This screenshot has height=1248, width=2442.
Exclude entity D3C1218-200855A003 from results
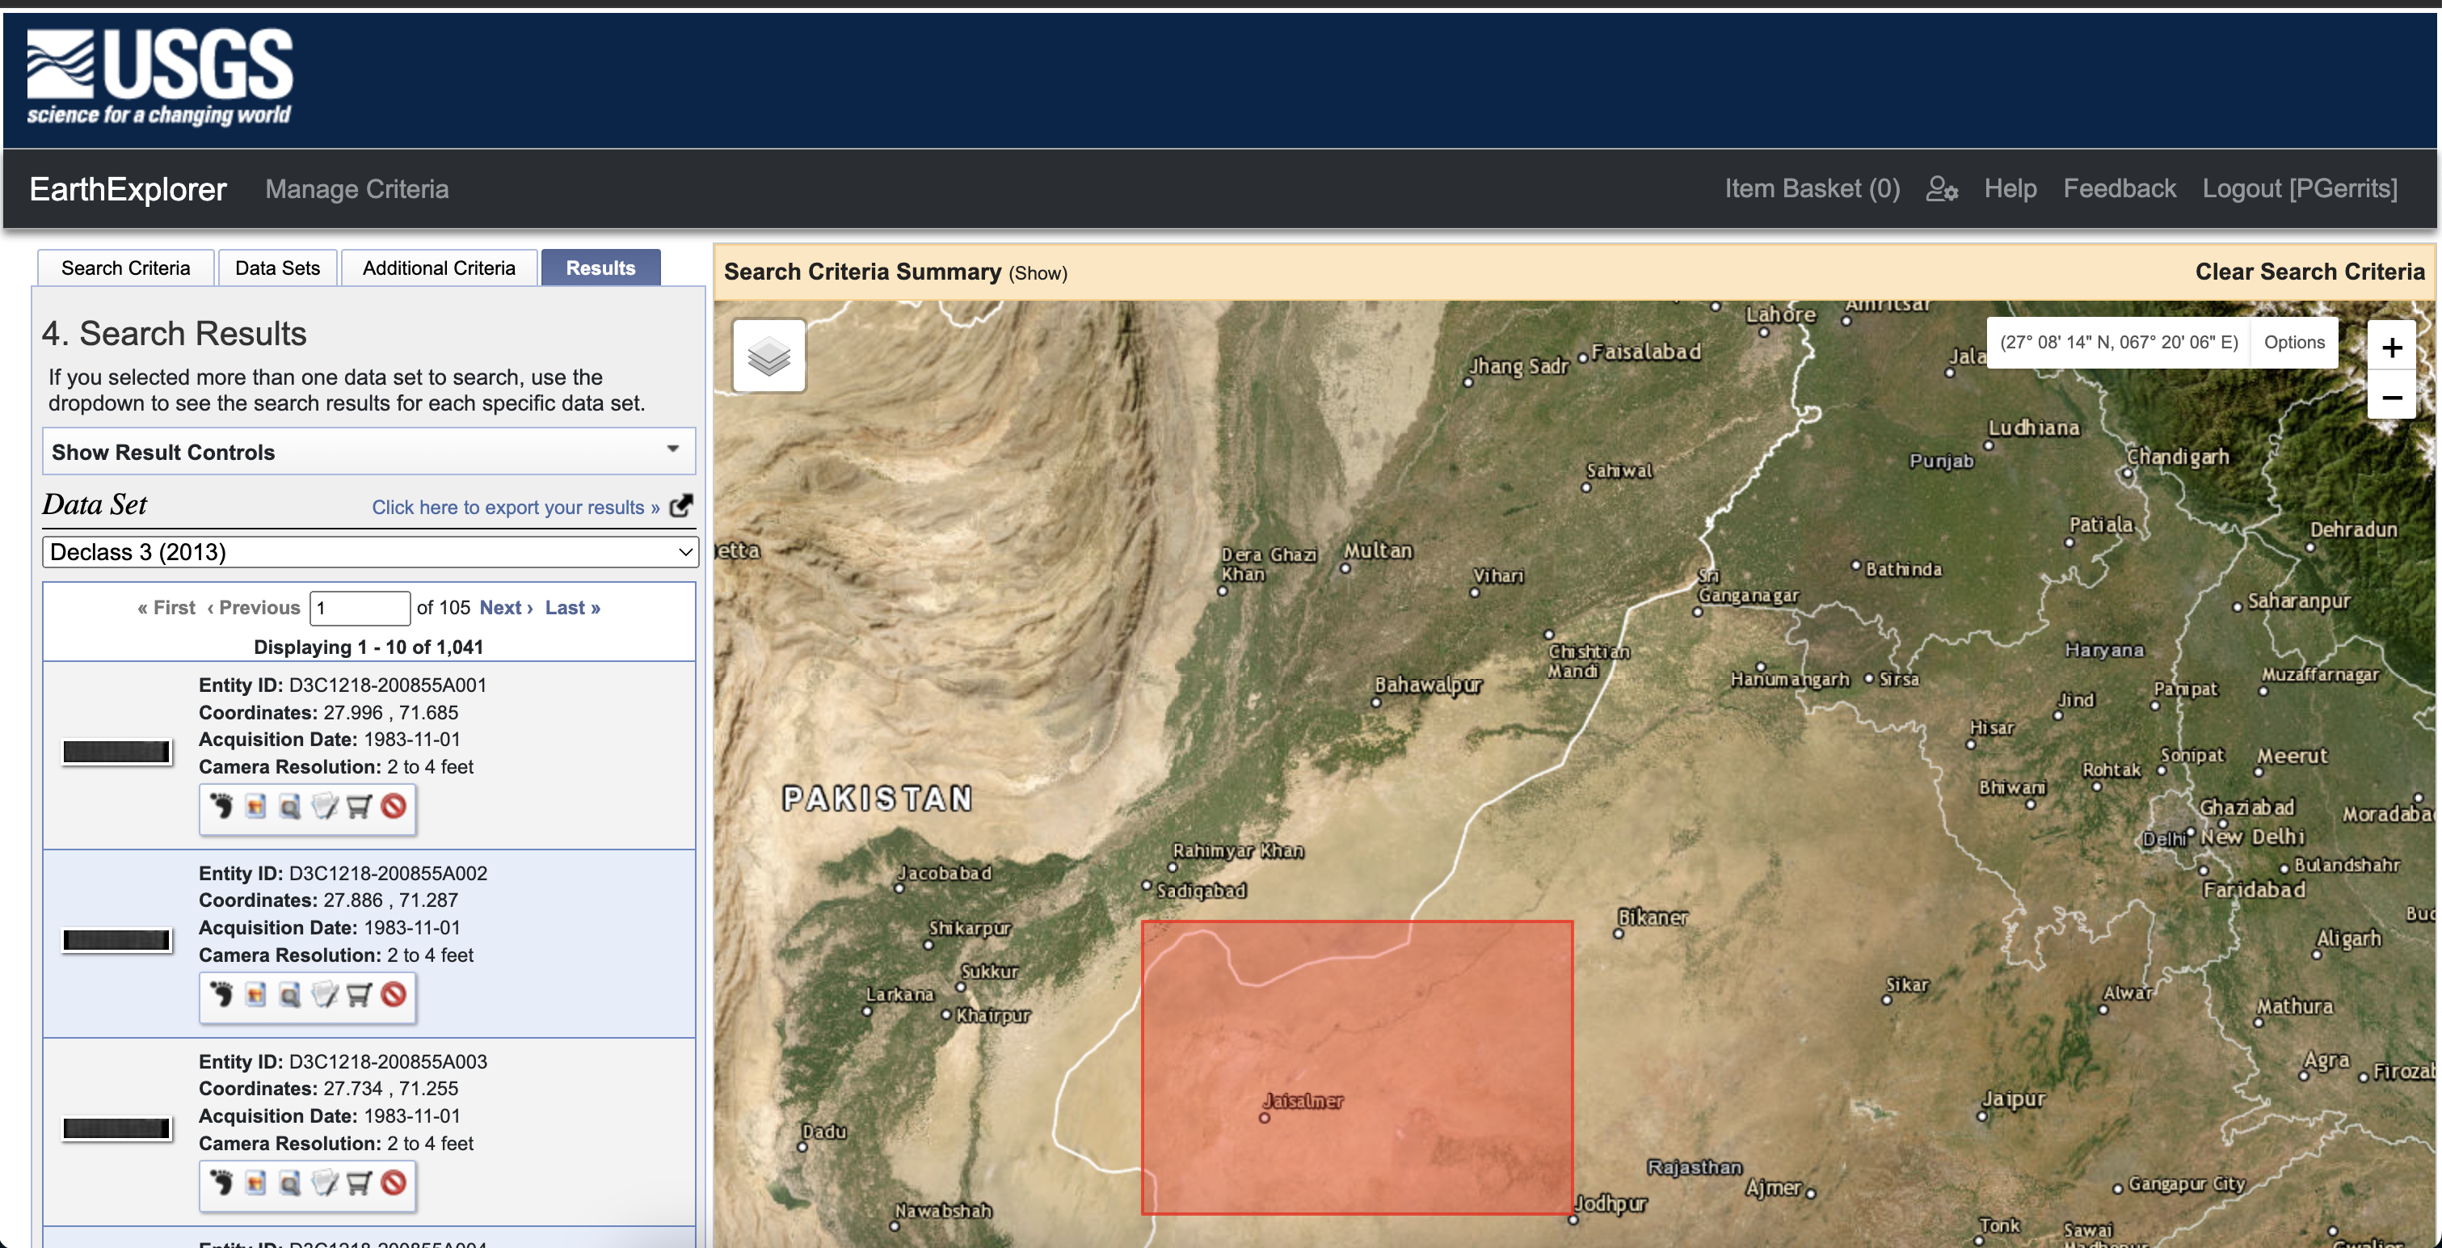pyautogui.click(x=394, y=1183)
